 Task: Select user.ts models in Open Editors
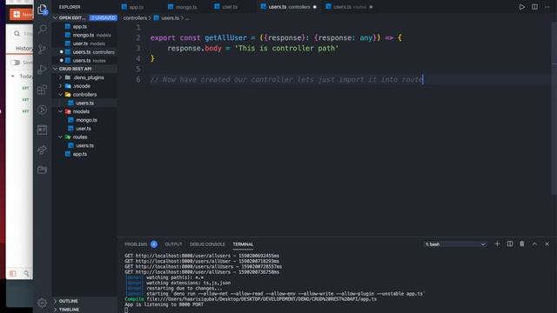[x=84, y=43]
